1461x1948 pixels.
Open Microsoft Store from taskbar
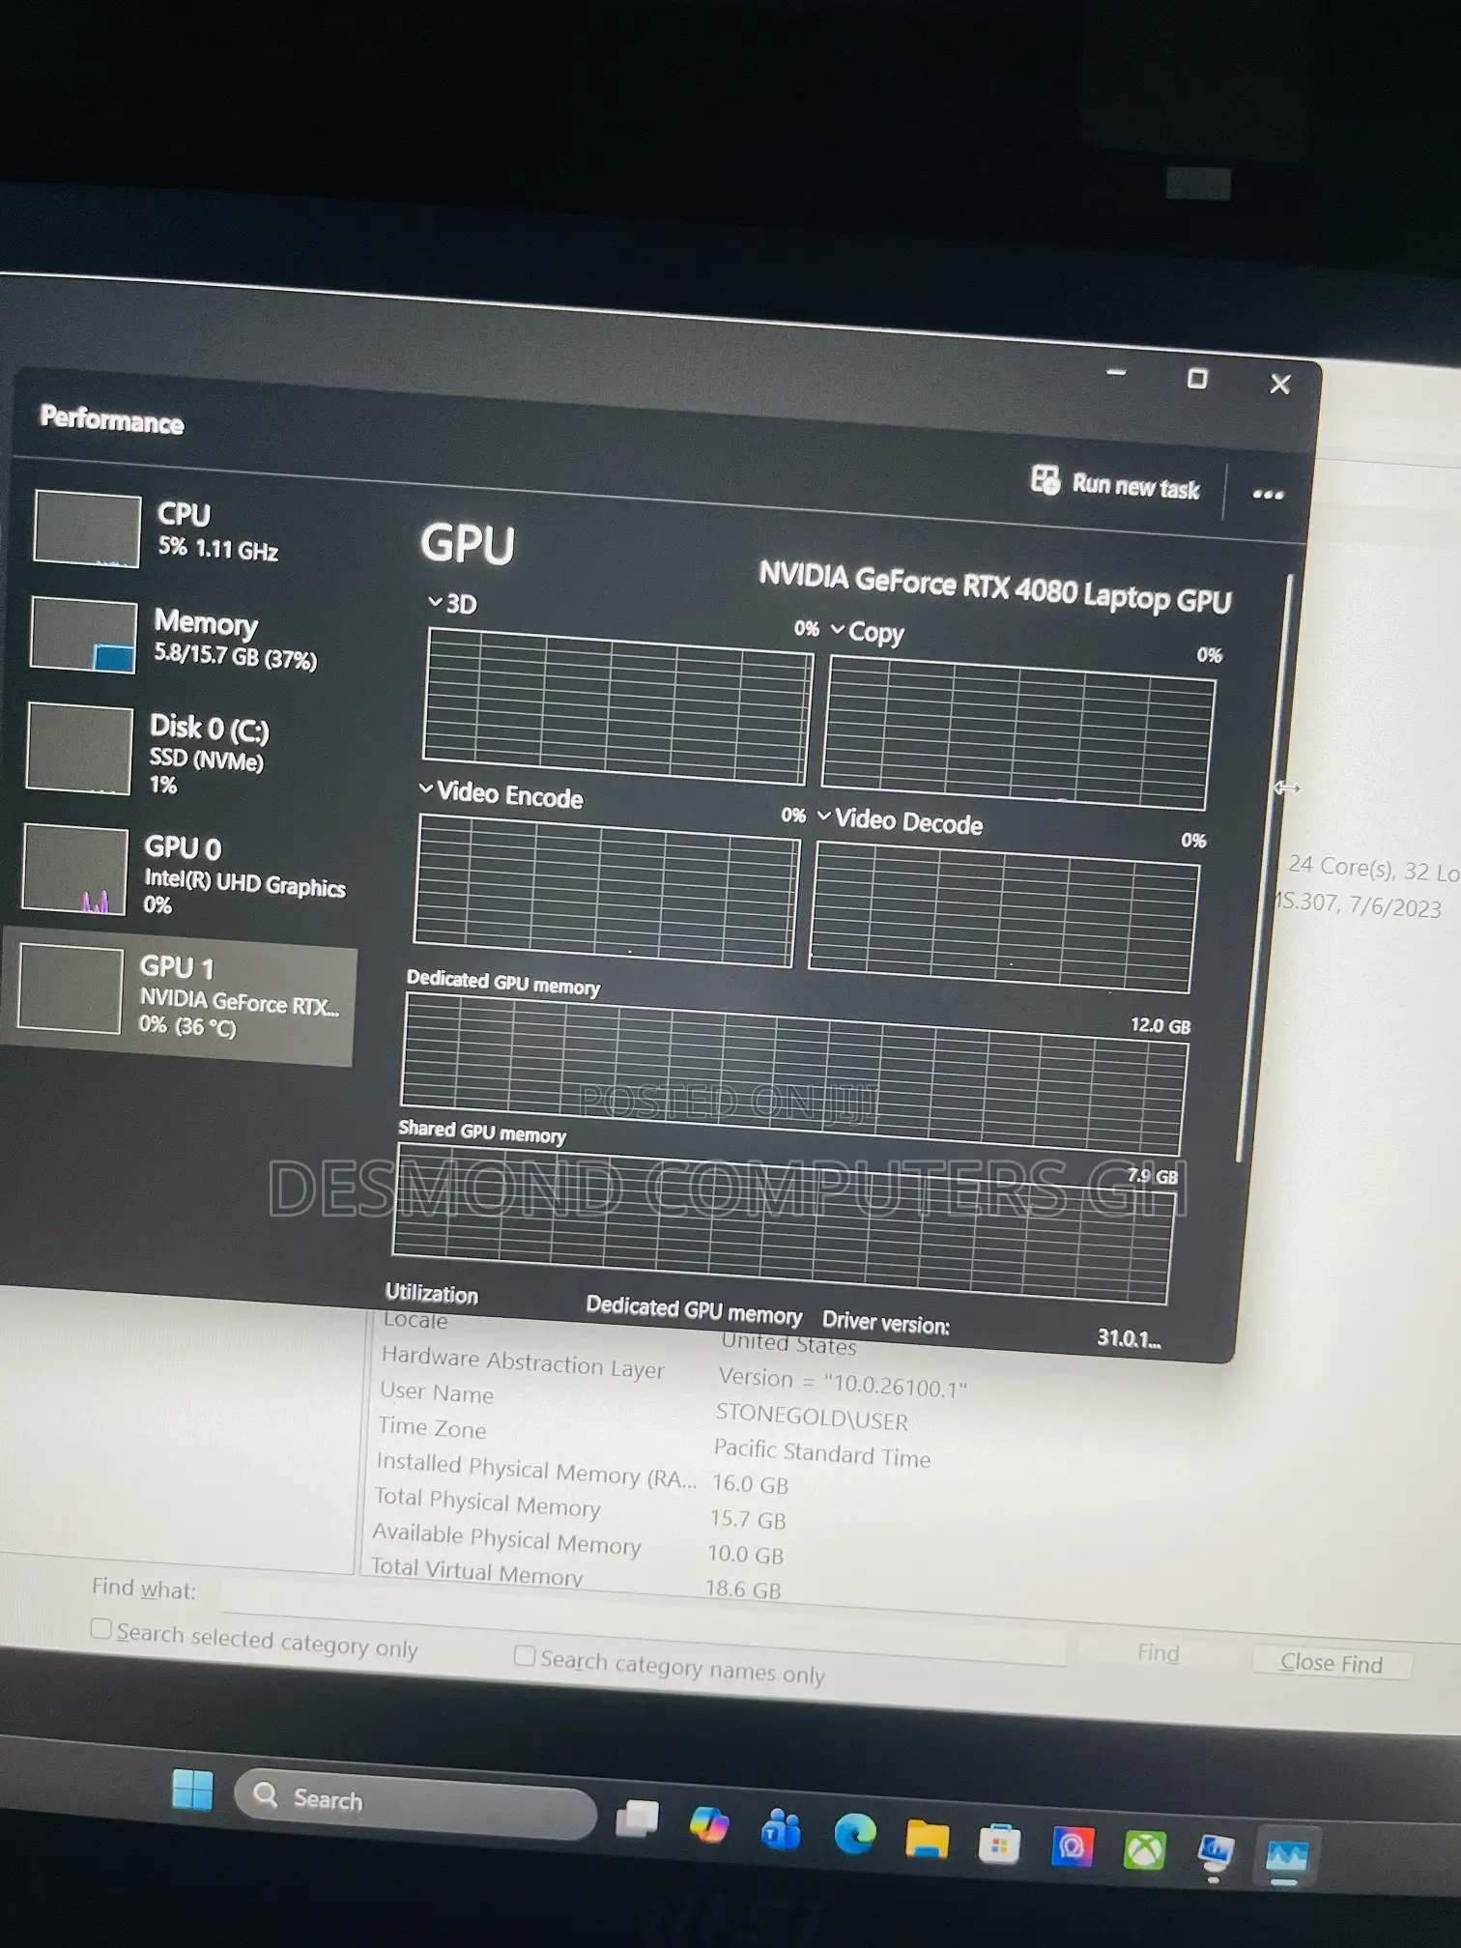tap(999, 1844)
